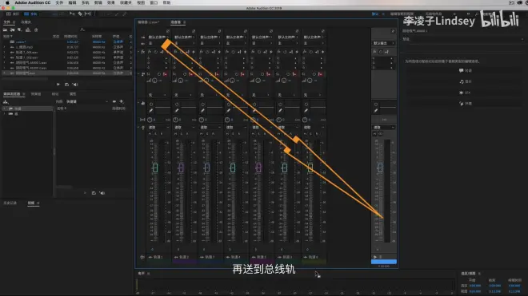Toggle track 1 EQ power button

point(151,105)
